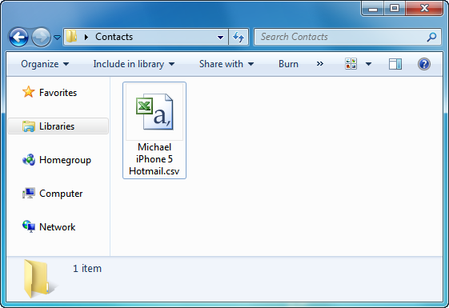Open the Share with menu

[227, 64]
